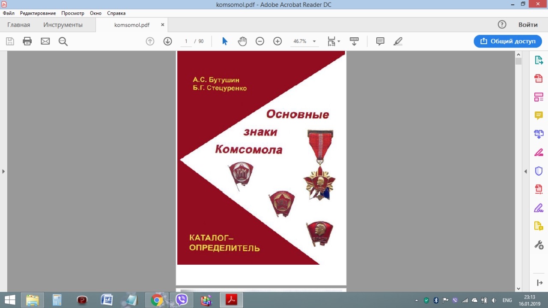Click the Save file icon in the toolbar
548x308 pixels.
[10, 41]
